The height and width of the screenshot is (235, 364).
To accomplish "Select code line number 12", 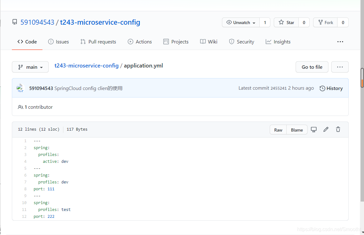I will tap(24, 216).
